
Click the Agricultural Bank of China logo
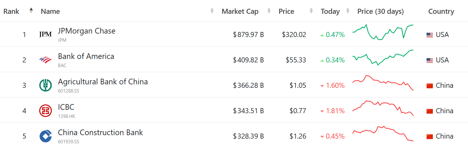point(46,85)
